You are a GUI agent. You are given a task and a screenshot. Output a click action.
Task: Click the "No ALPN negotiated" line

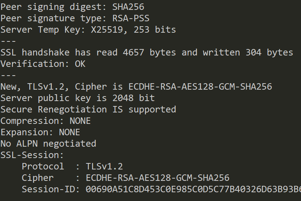[48, 144]
